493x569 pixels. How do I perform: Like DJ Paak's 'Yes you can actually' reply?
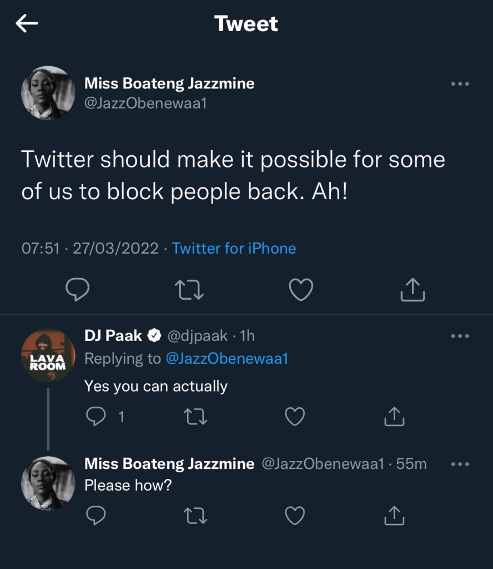(295, 416)
